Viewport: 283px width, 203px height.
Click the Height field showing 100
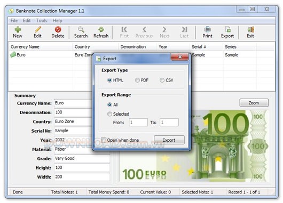point(82,168)
